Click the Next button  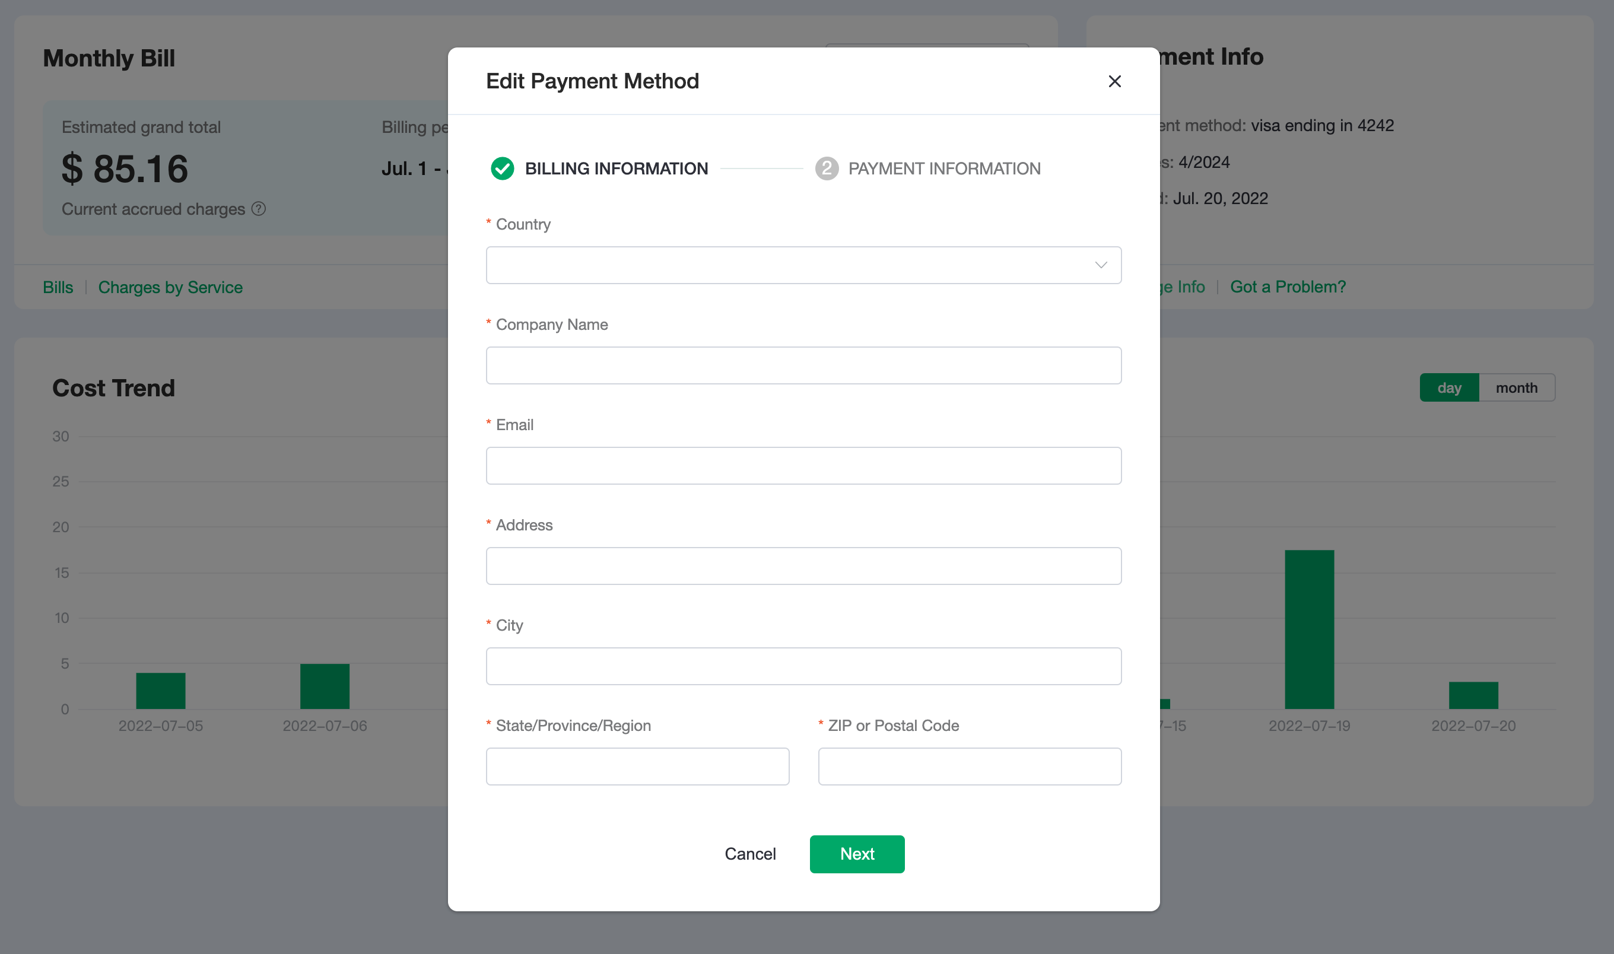click(857, 854)
